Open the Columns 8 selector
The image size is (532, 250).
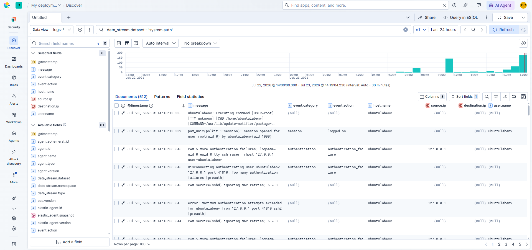click(x=432, y=97)
